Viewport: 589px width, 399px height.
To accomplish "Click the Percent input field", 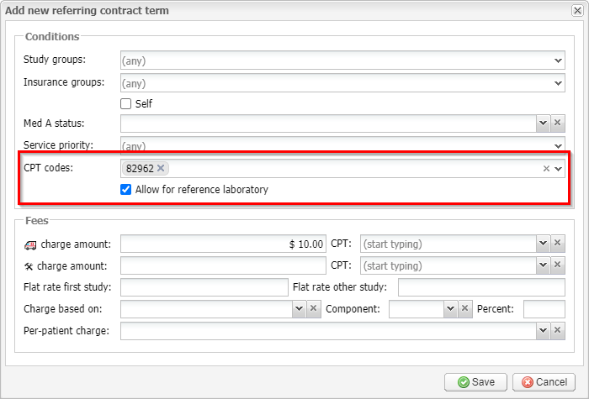I will (x=544, y=309).
